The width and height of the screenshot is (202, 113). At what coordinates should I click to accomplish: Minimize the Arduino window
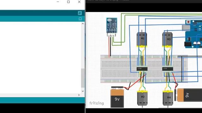(x=58, y=2)
